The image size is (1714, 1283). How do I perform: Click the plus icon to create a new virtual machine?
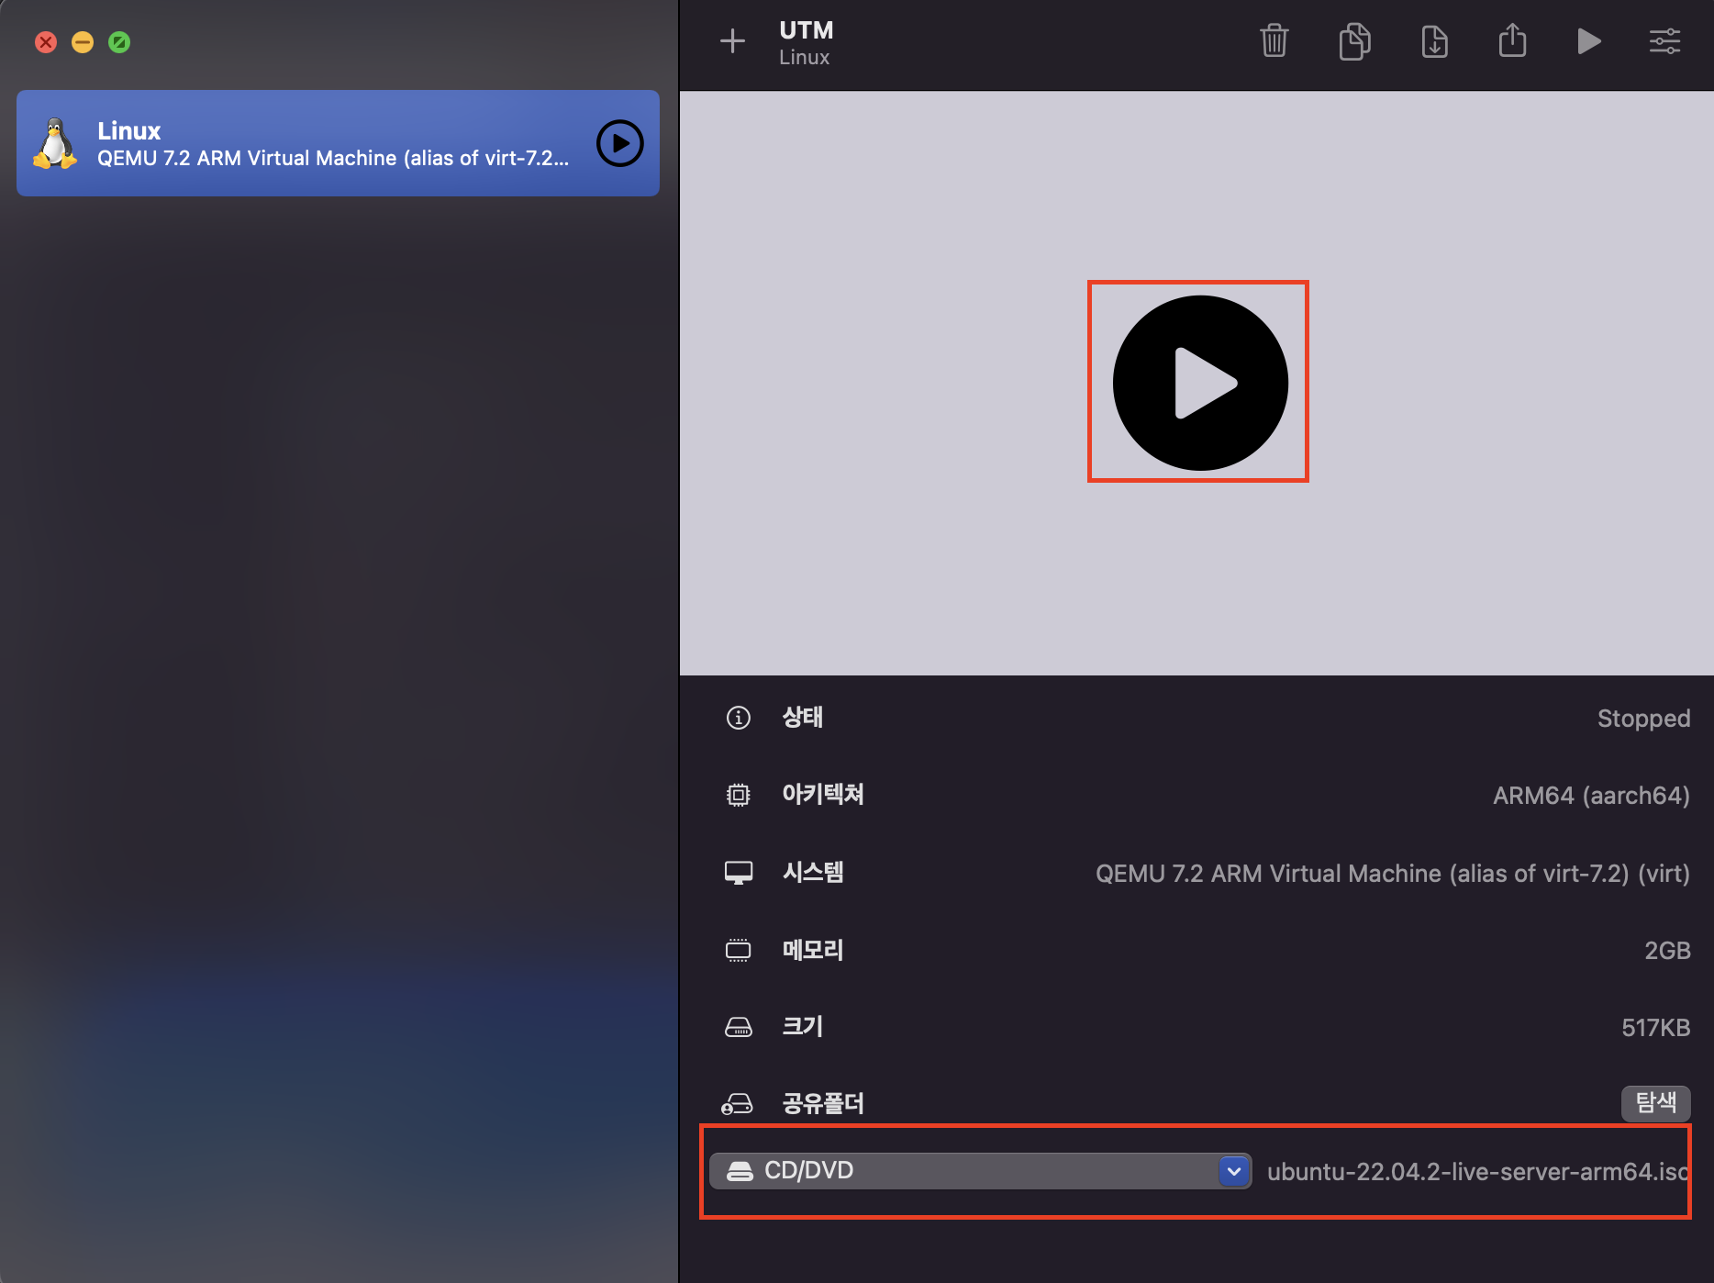(x=732, y=41)
